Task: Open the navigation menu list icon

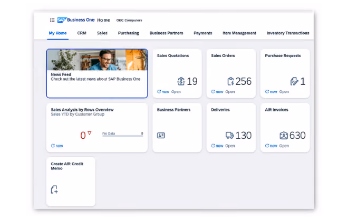Action: point(52,20)
